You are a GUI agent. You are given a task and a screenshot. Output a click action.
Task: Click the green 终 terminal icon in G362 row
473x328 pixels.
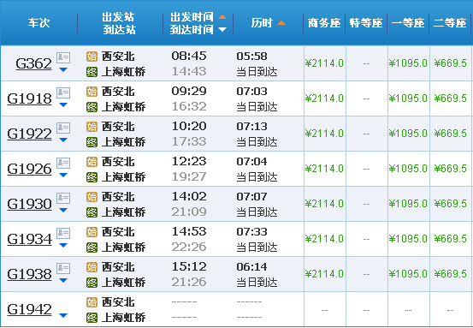92,72
